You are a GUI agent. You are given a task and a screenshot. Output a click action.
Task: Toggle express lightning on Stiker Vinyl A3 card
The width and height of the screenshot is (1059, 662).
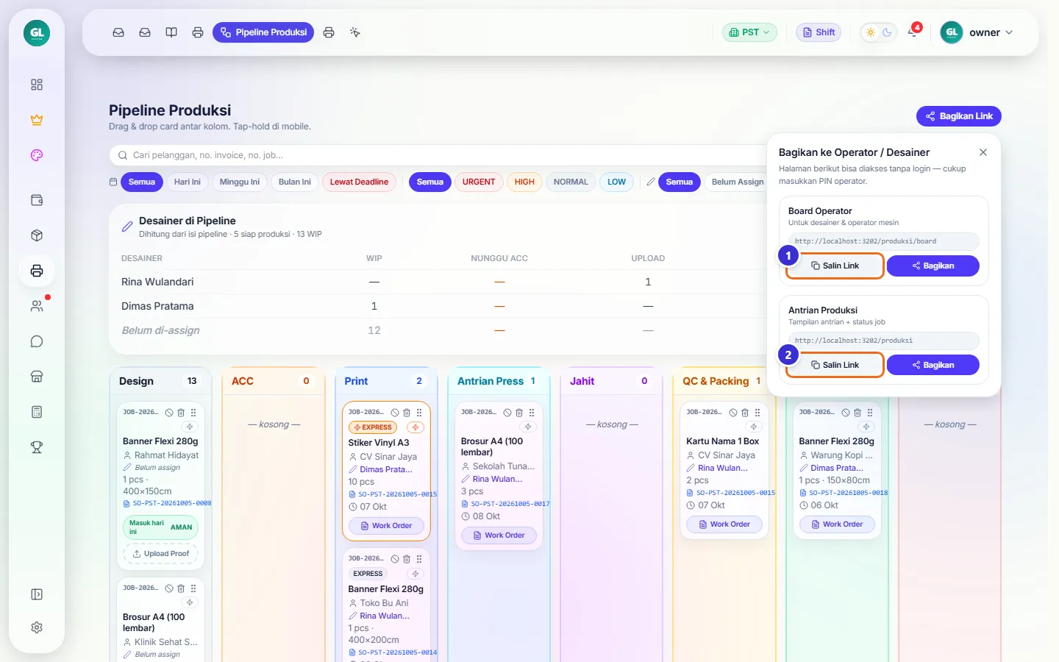[416, 427]
